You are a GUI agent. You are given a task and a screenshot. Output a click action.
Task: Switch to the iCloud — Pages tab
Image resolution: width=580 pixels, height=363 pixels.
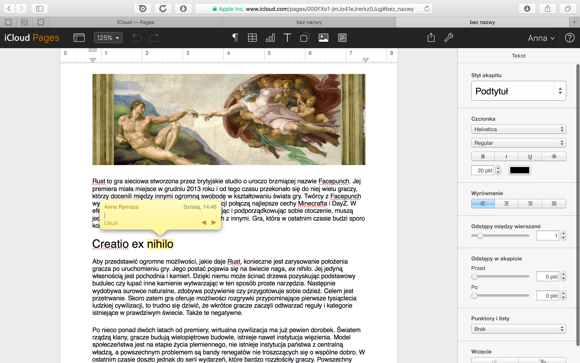point(136,22)
